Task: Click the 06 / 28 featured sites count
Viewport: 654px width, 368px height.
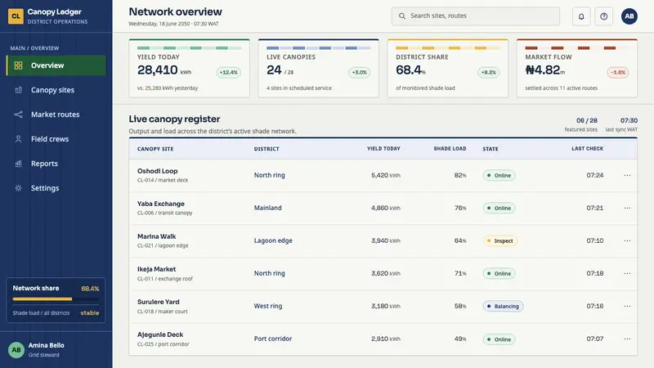Action: tap(586, 120)
